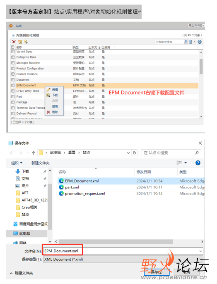Go forward using the save dialog forward arrow

(x=20, y=153)
